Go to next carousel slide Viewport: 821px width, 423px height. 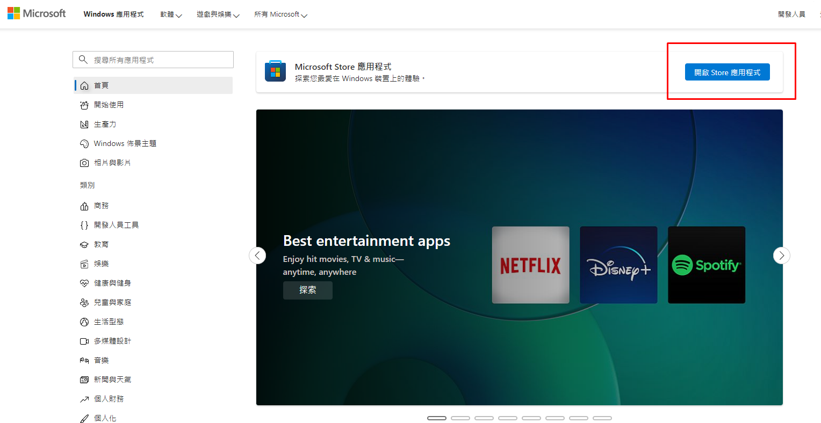point(782,256)
